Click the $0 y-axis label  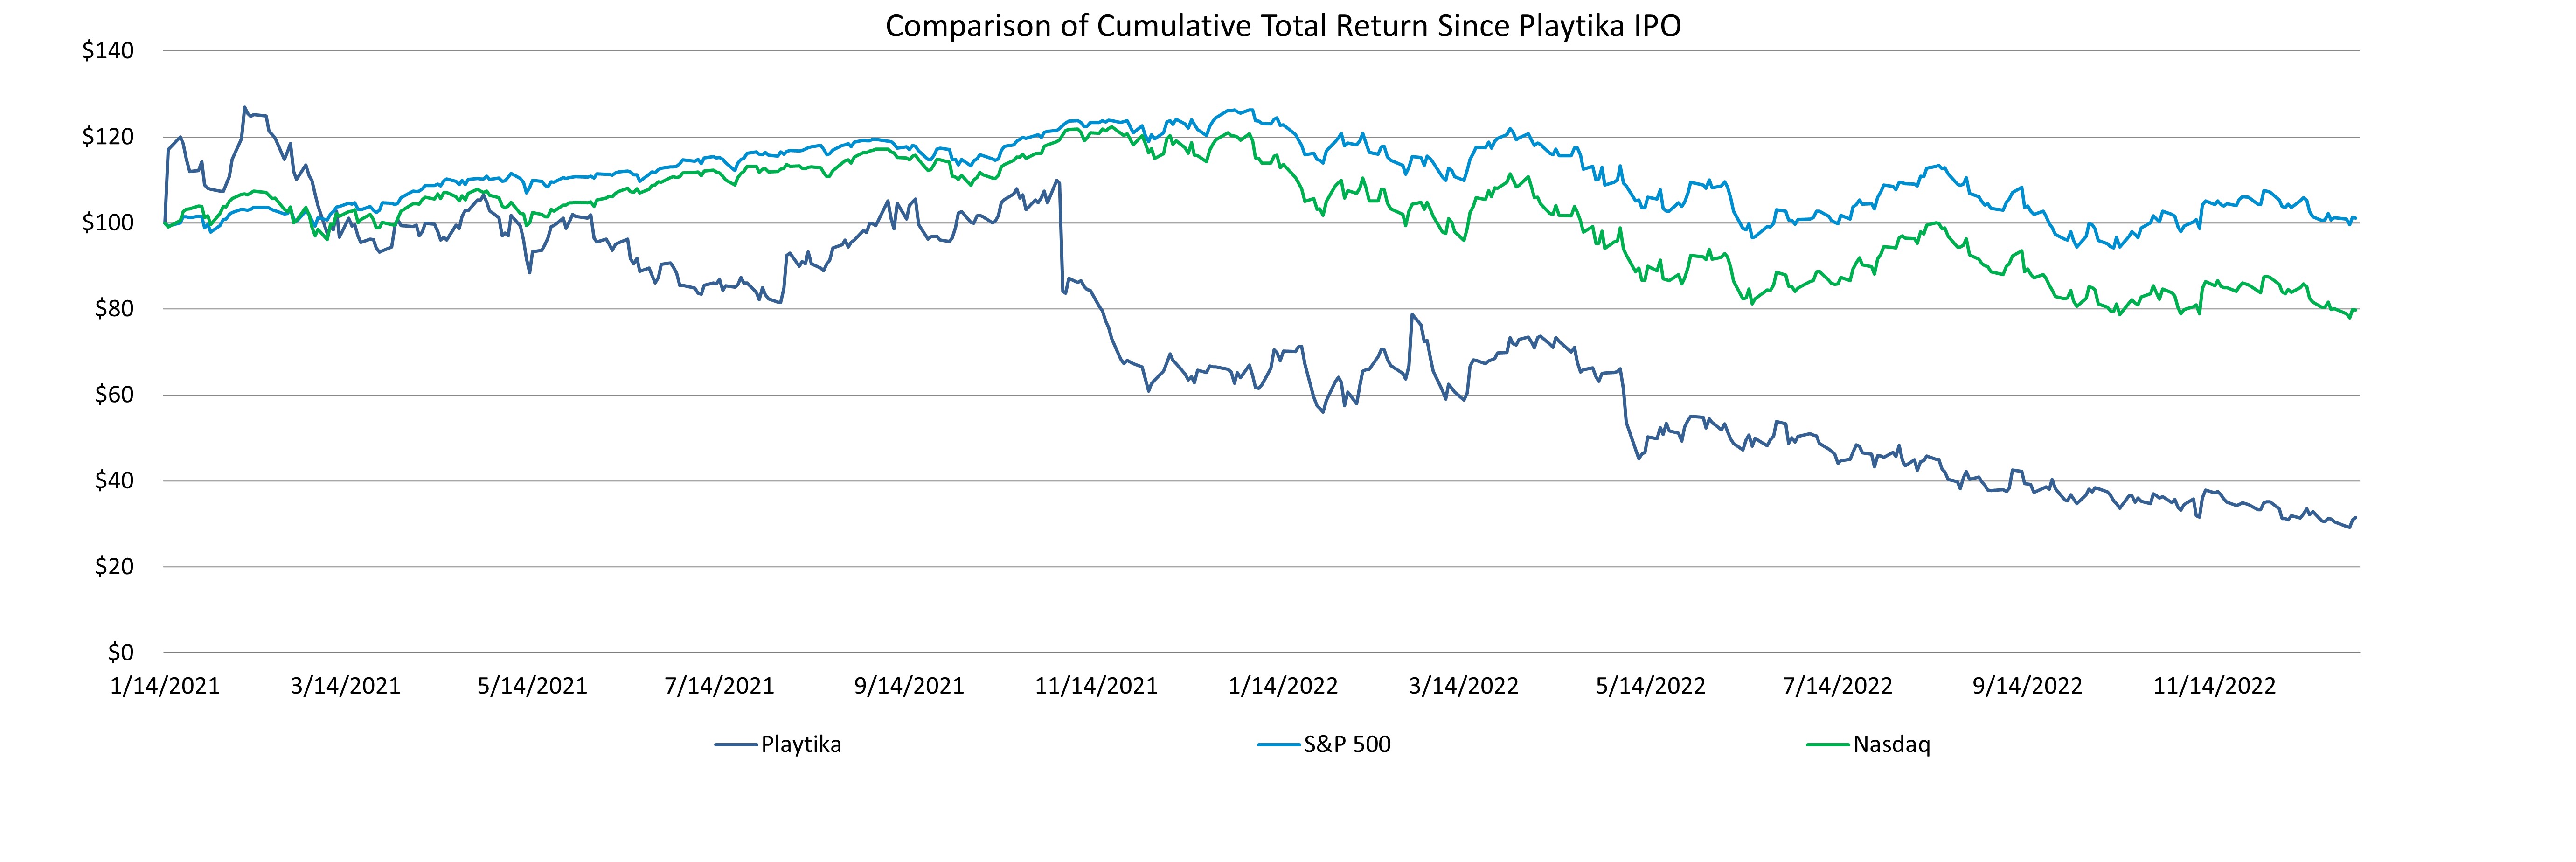(120, 653)
